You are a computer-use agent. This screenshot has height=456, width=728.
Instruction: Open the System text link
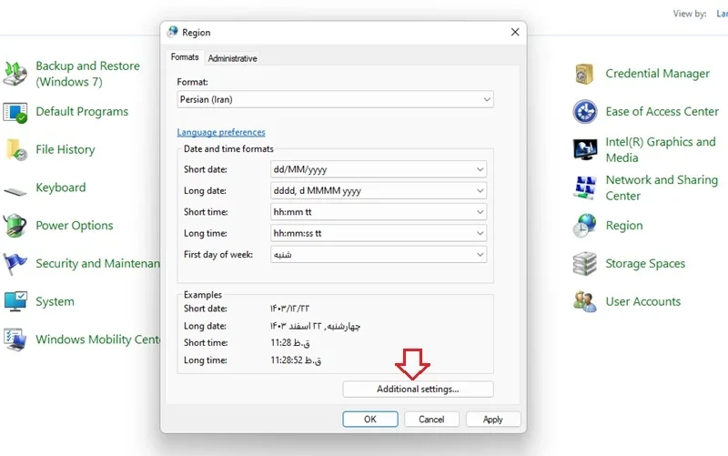tap(55, 302)
